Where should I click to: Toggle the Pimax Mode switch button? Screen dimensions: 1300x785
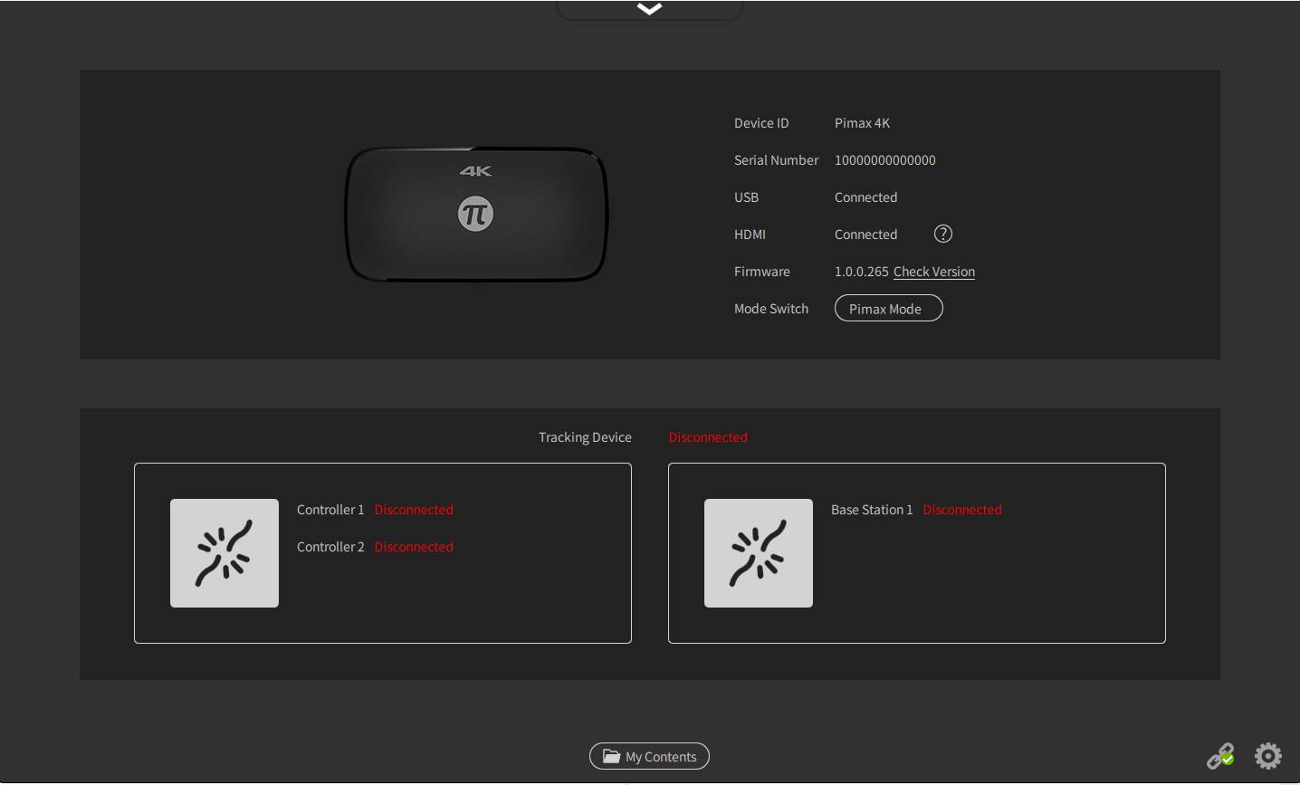pyautogui.click(x=889, y=309)
